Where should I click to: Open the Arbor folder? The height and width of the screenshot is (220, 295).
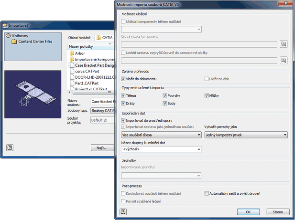click(x=77, y=53)
